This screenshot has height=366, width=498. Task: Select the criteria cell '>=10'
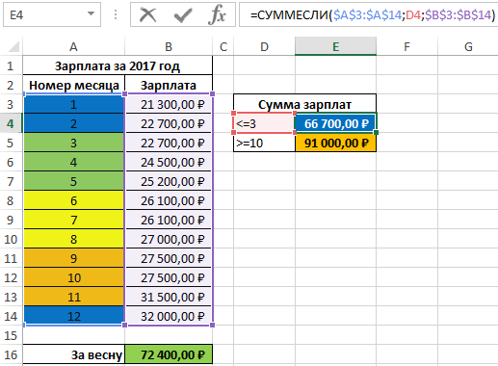(264, 143)
